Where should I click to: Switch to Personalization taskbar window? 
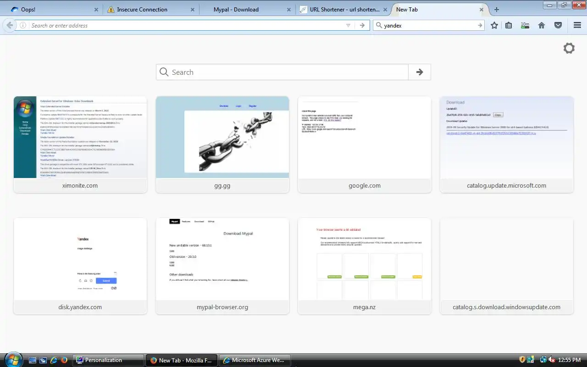tap(109, 360)
